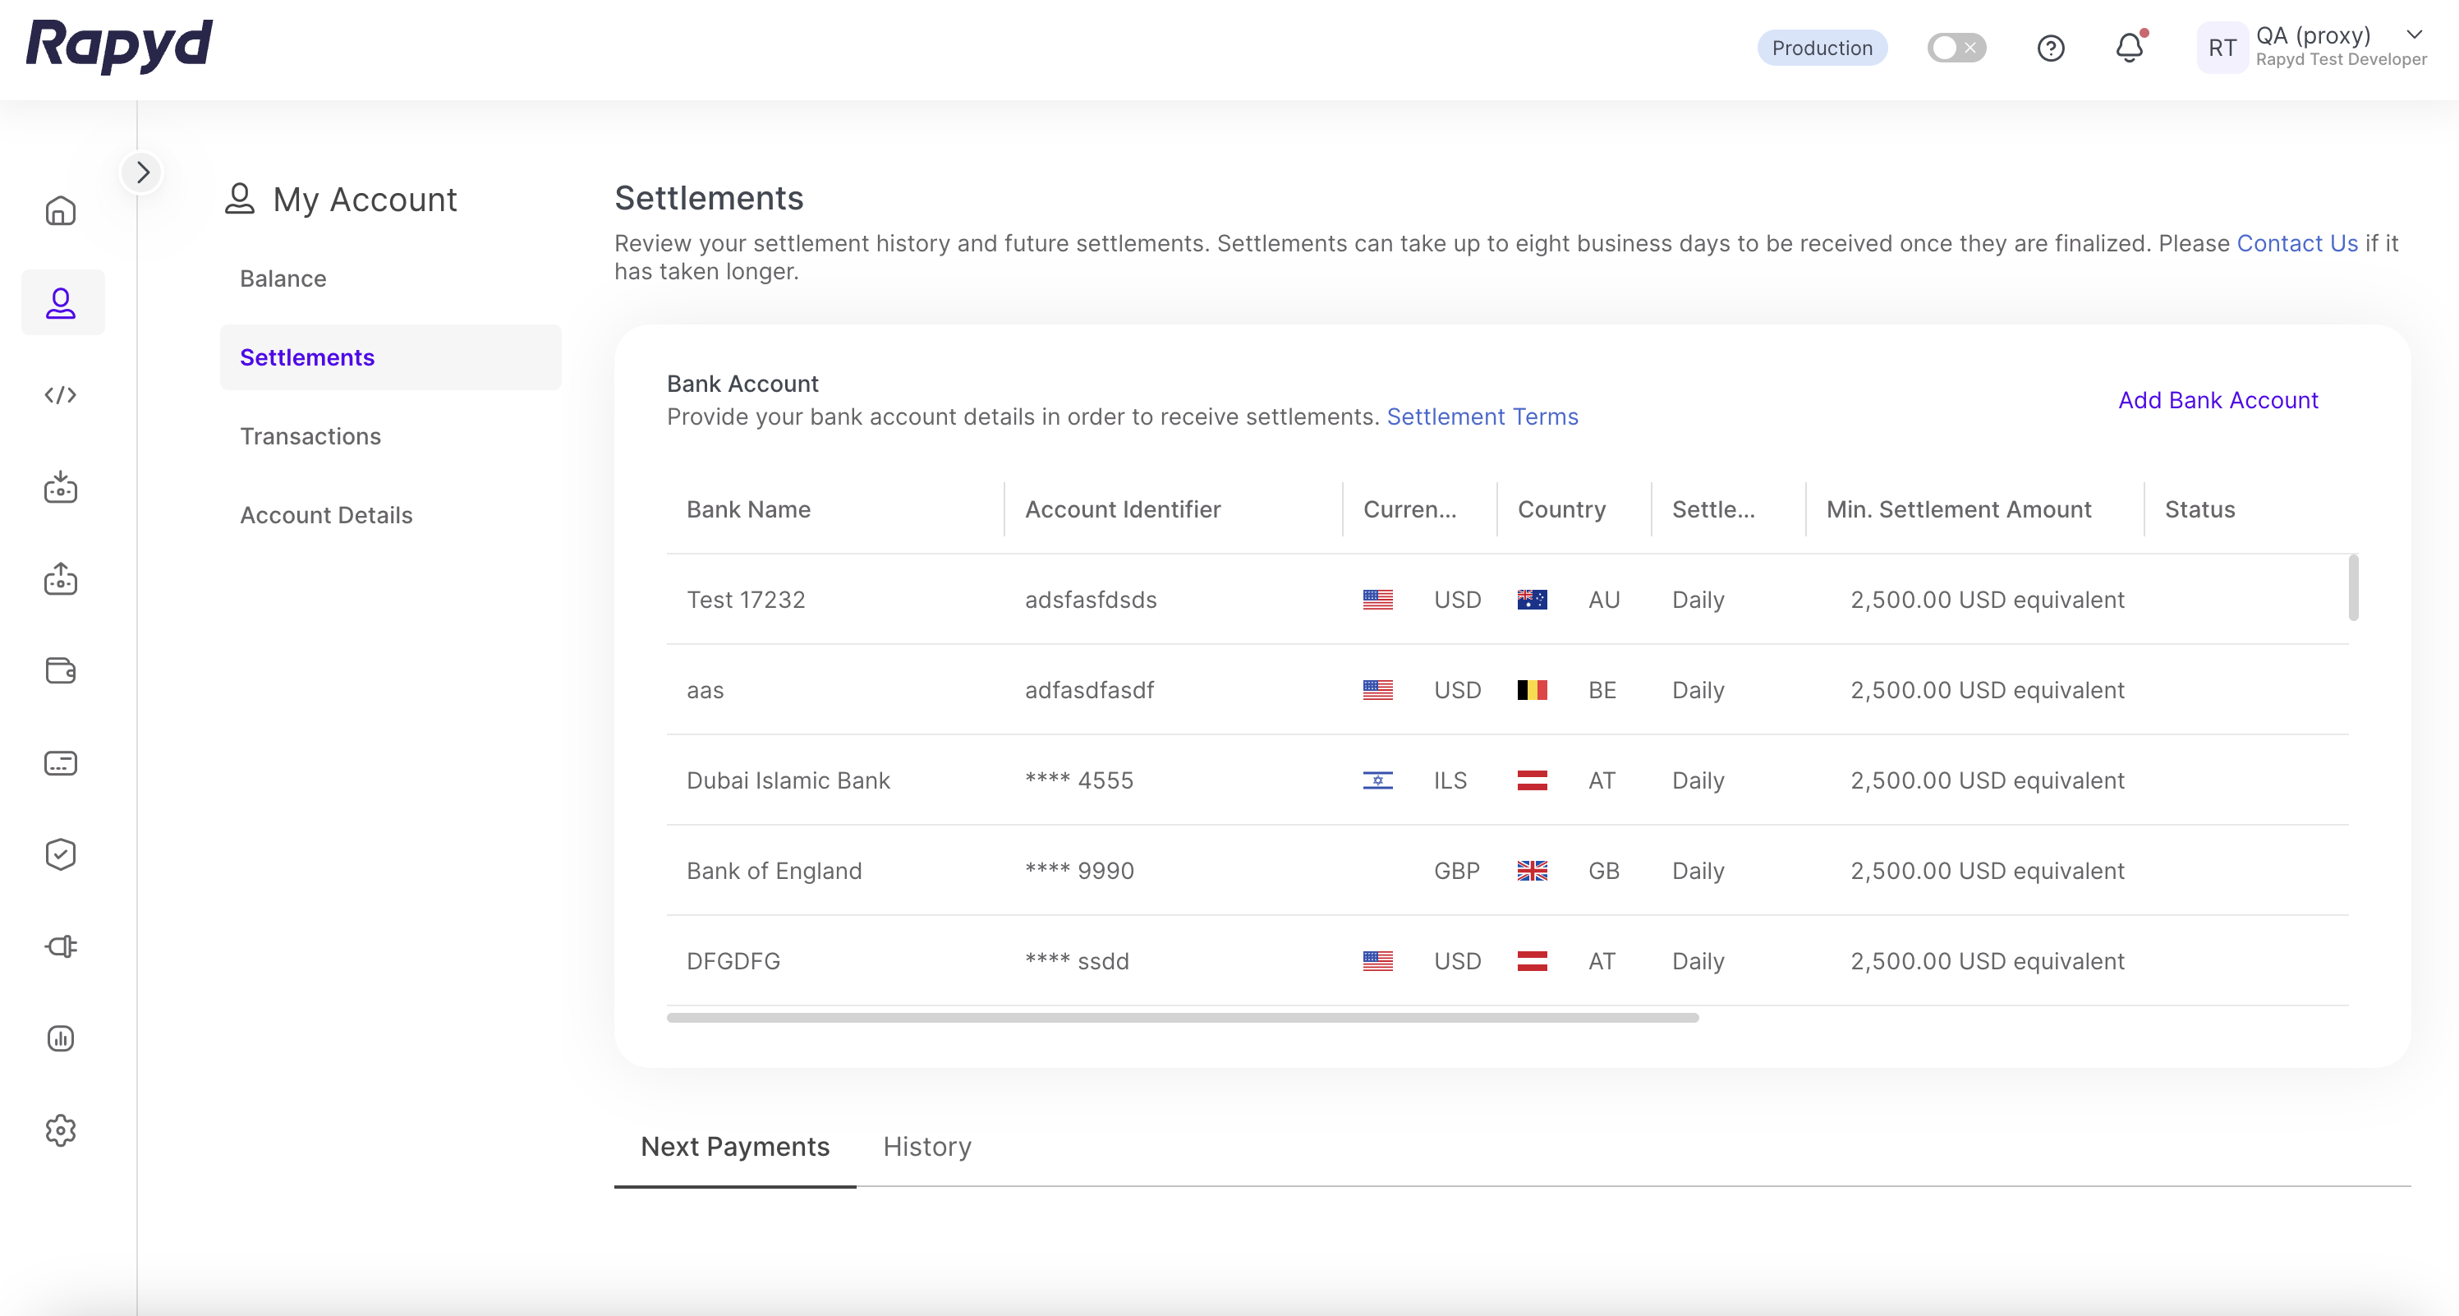This screenshot has width=2459, height=1316.
Task: Open the Contact Us link
Action: [x=2296, y=243]
